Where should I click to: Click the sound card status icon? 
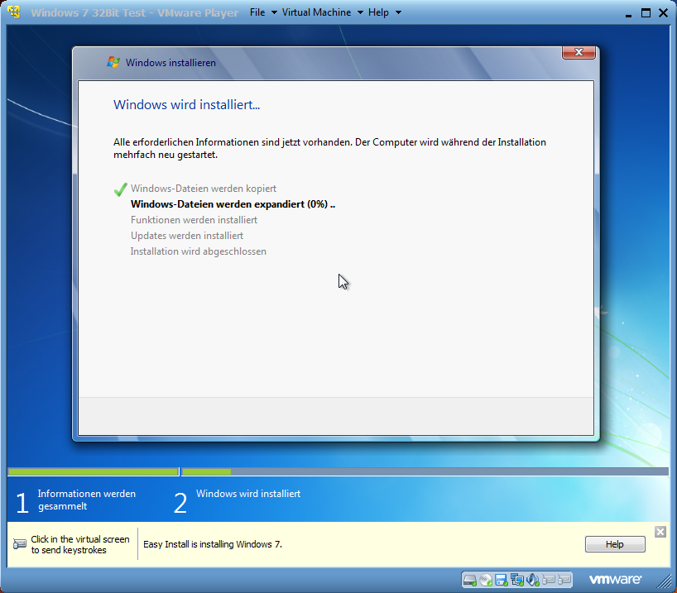click(533, 580)
